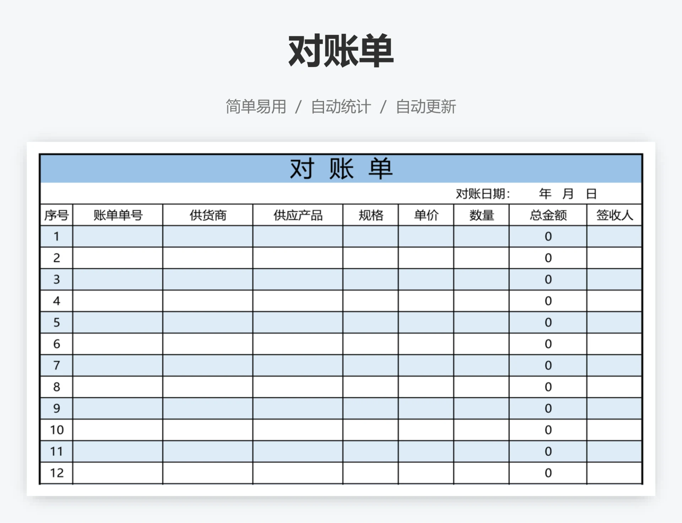Click the 账单单号 column header
The image size is (682, 523).
click(x=117, y=215)
